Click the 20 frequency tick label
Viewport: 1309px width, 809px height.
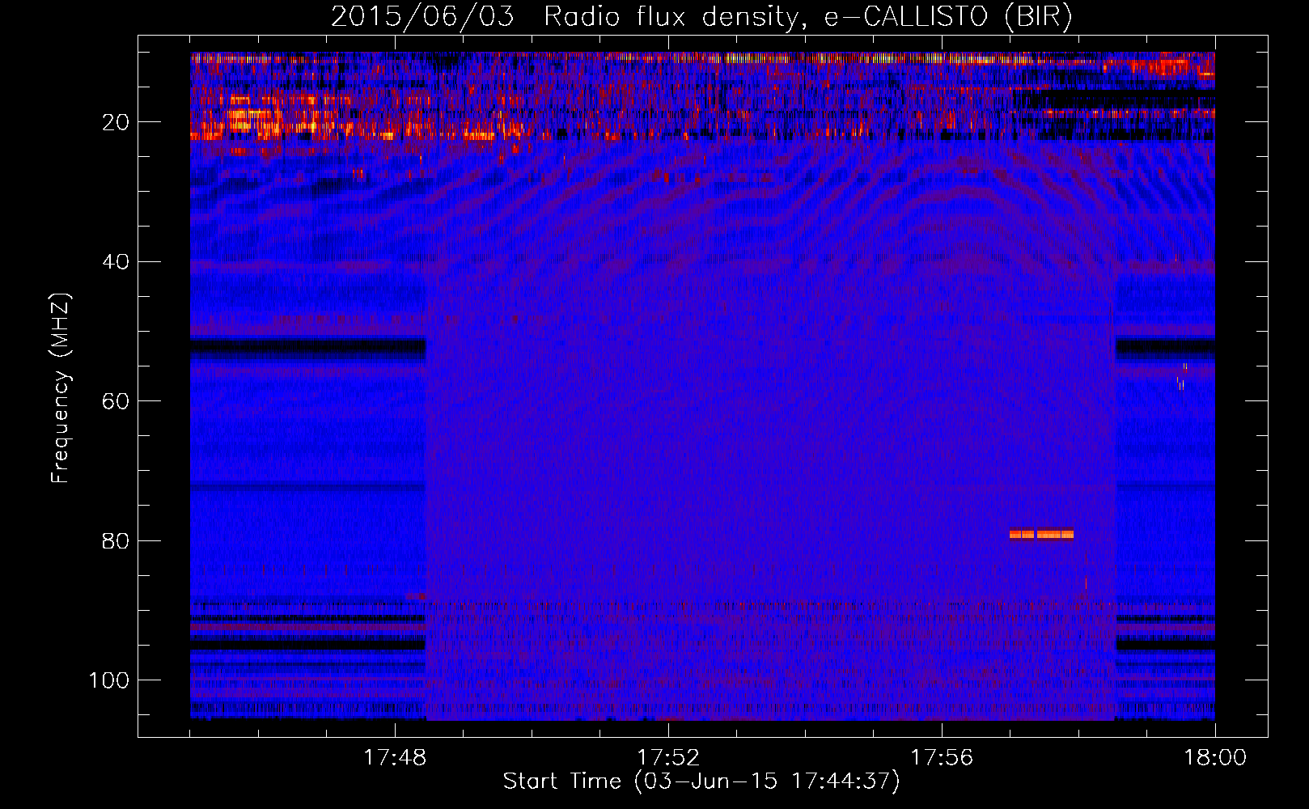tap(116, 122)
